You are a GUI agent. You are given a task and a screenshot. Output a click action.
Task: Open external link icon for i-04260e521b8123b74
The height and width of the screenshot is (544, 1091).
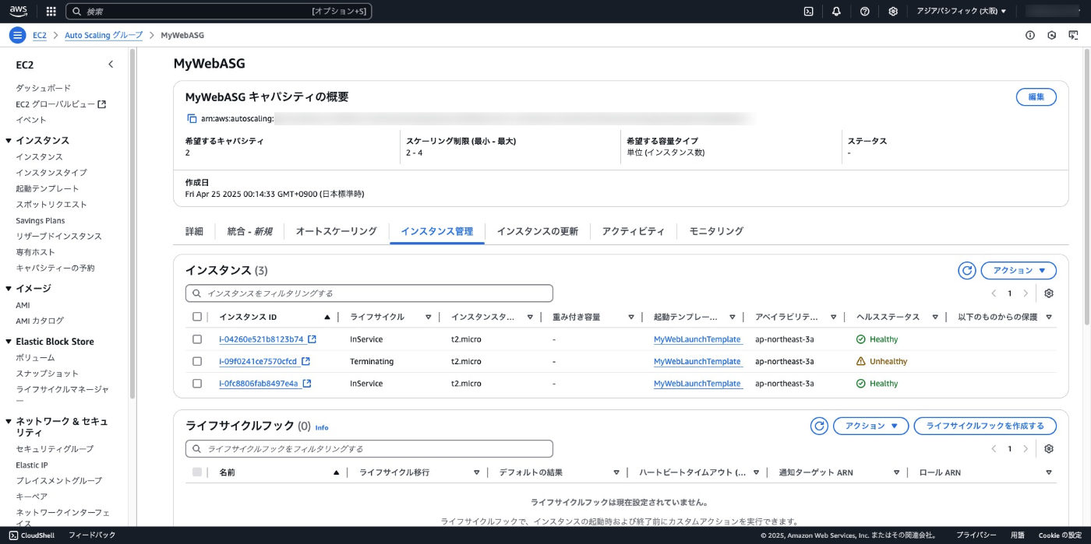click(312, 339)
